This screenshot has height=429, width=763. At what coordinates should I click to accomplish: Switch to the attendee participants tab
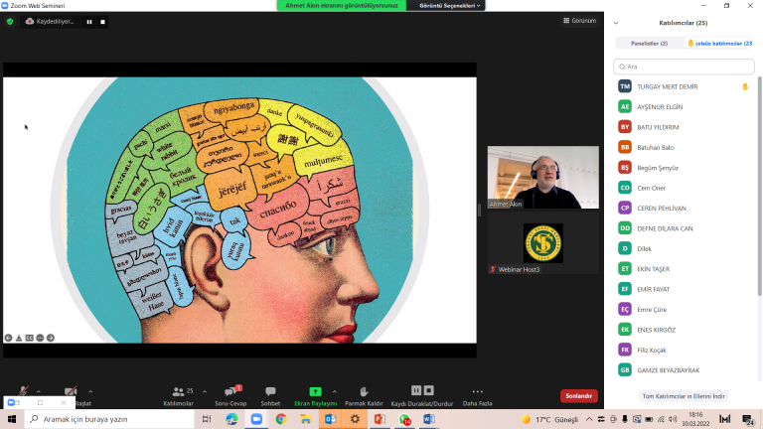(x=719, y=44)
